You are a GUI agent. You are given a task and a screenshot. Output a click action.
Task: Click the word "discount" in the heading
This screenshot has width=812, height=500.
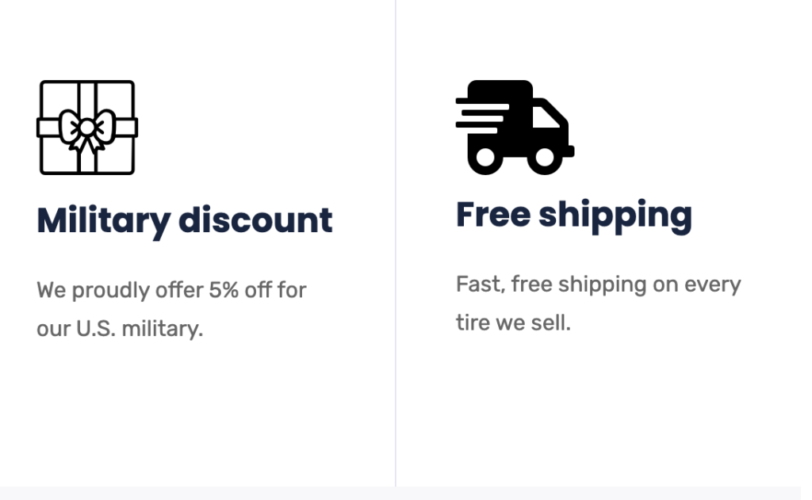[x=255, y=220]
